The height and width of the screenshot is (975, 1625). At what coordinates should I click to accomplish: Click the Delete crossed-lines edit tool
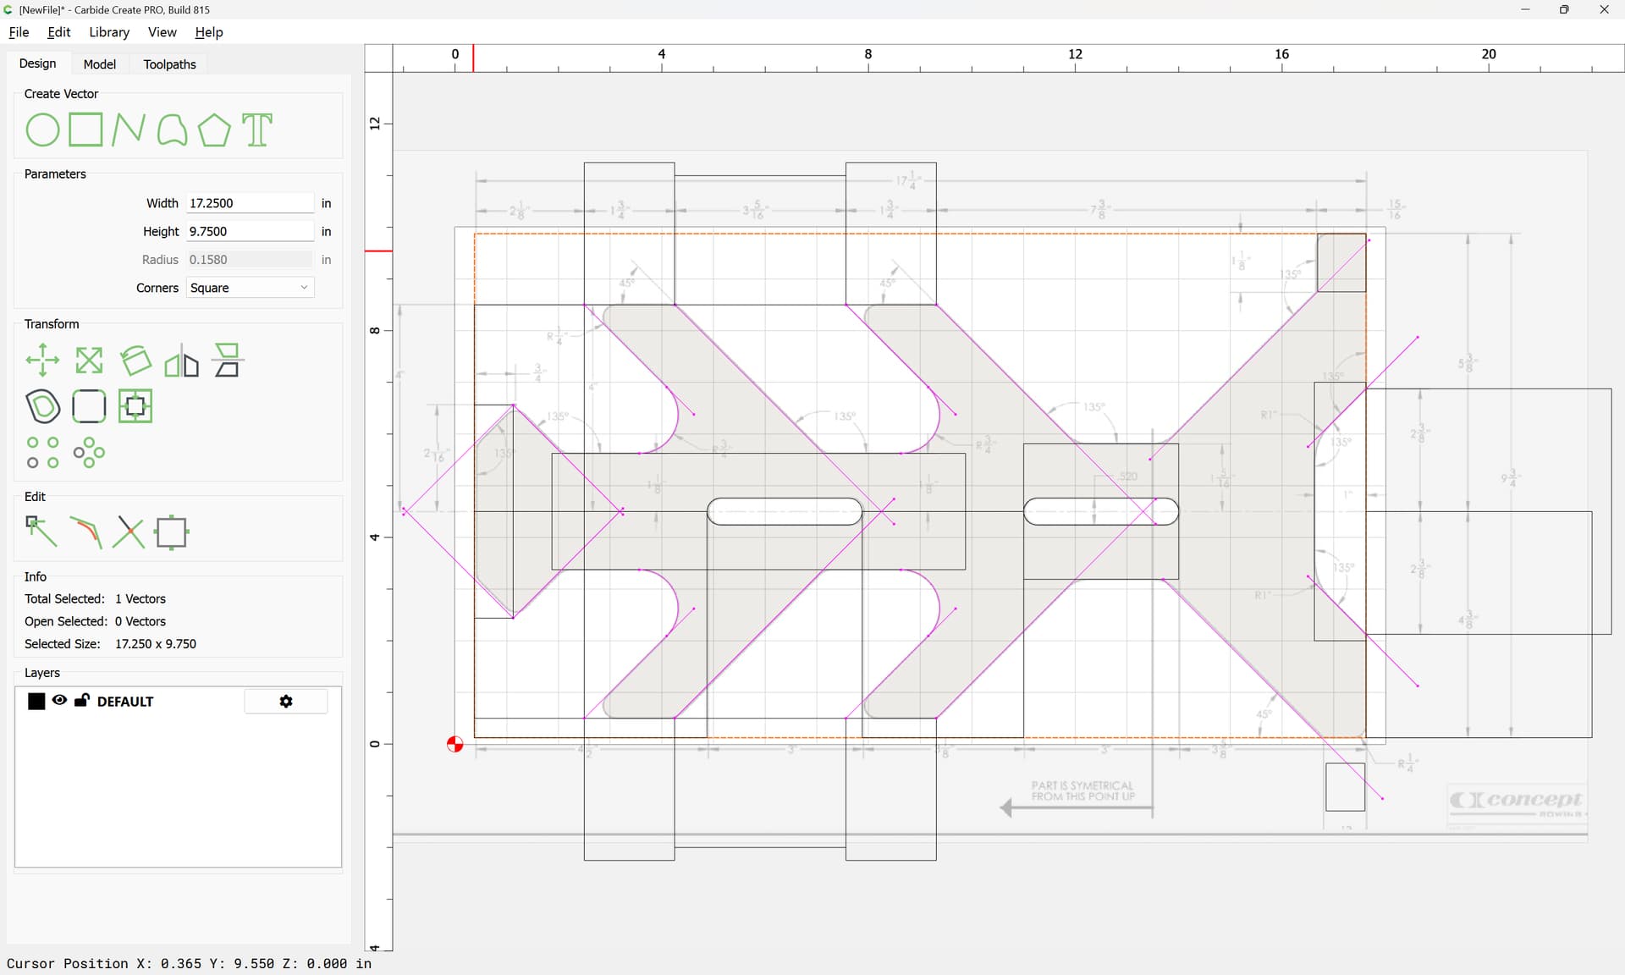(129, 532)
